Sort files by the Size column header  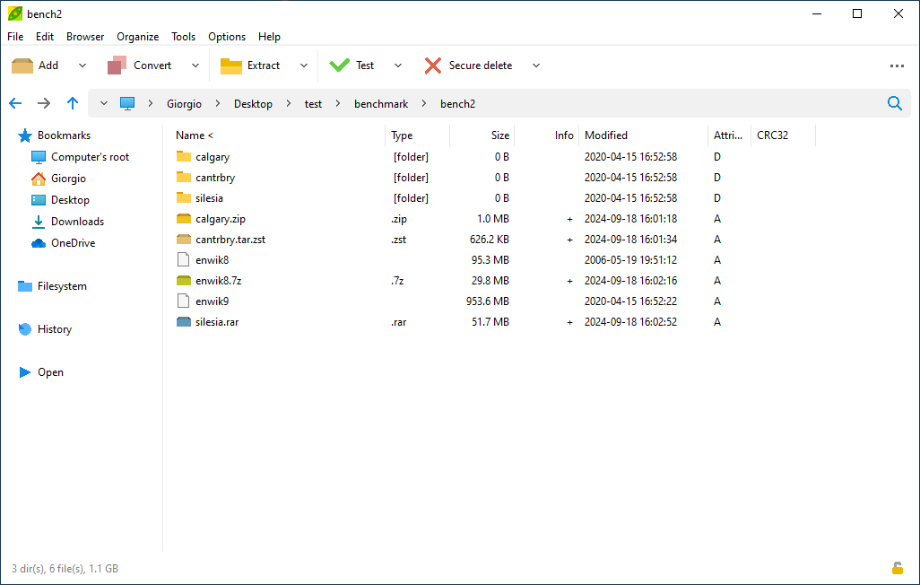499,135
